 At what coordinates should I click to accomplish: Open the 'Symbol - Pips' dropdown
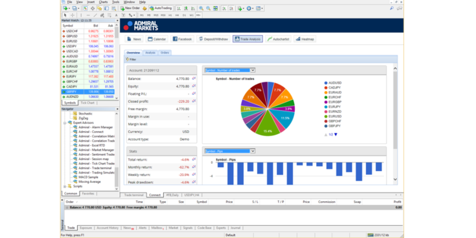(230, 151)
